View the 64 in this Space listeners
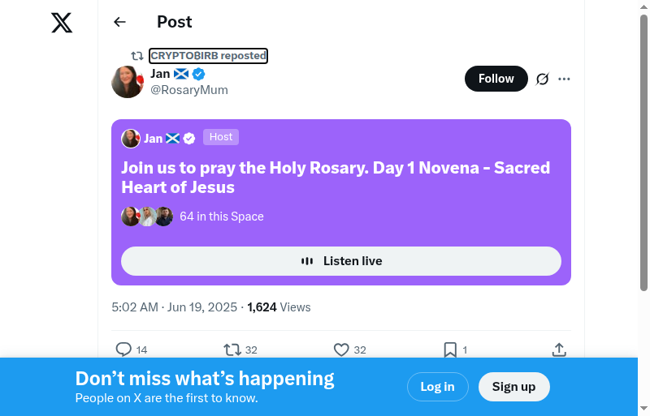Viewport: 650px width, 416px height. 221,217
